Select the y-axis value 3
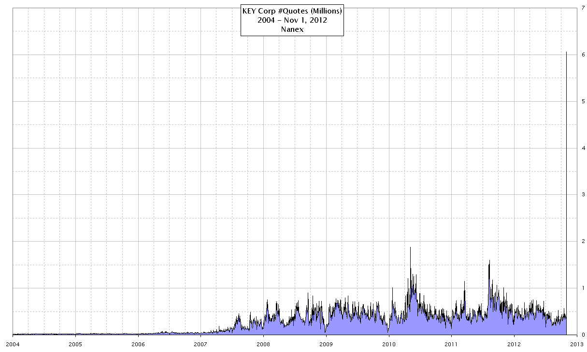Viewport: 587px width, 352px height. [x=584, y=194]
